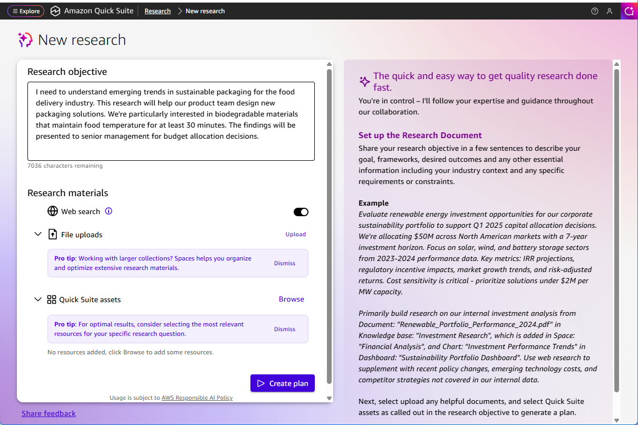Image resolution: width=638 pixels, height=425 pixels.
Task: Go to the Research breadcrumb link
Action: tap(158, 11)
